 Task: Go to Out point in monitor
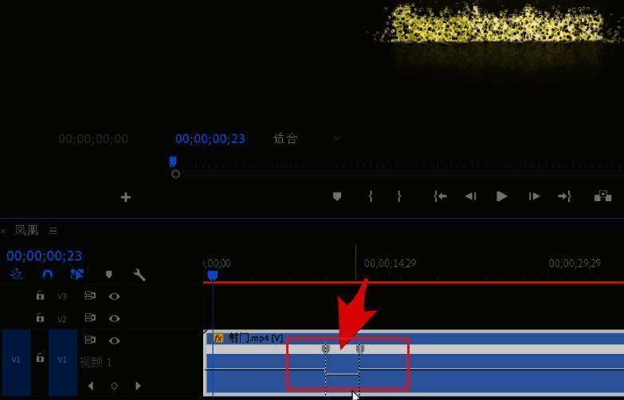(564, 196)
